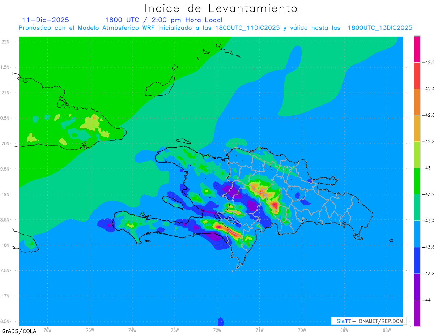Click the '20N' latitude label
The height and width of the screenshot is (335, 434).
[6, 143]
